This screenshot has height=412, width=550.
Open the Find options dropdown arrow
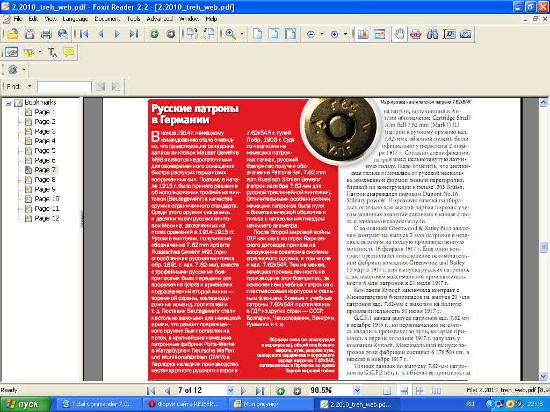(30, 86)
